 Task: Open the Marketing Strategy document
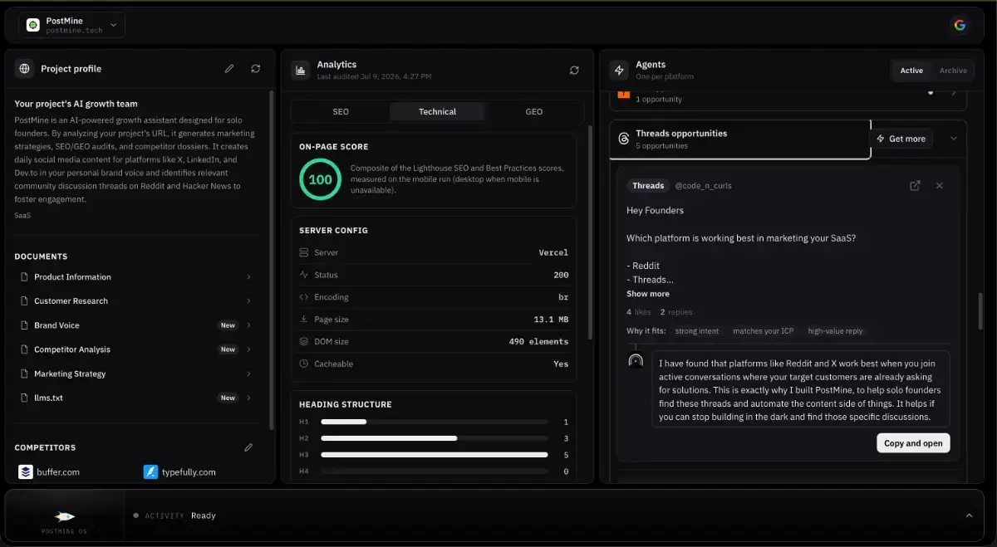[x=135, y=374]
